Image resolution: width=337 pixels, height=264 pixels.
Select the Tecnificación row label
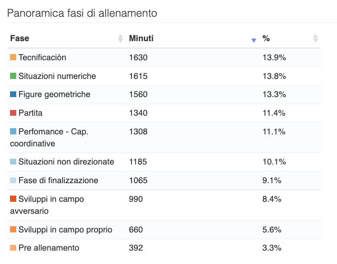pyautogui.click(x=42, y=57)
